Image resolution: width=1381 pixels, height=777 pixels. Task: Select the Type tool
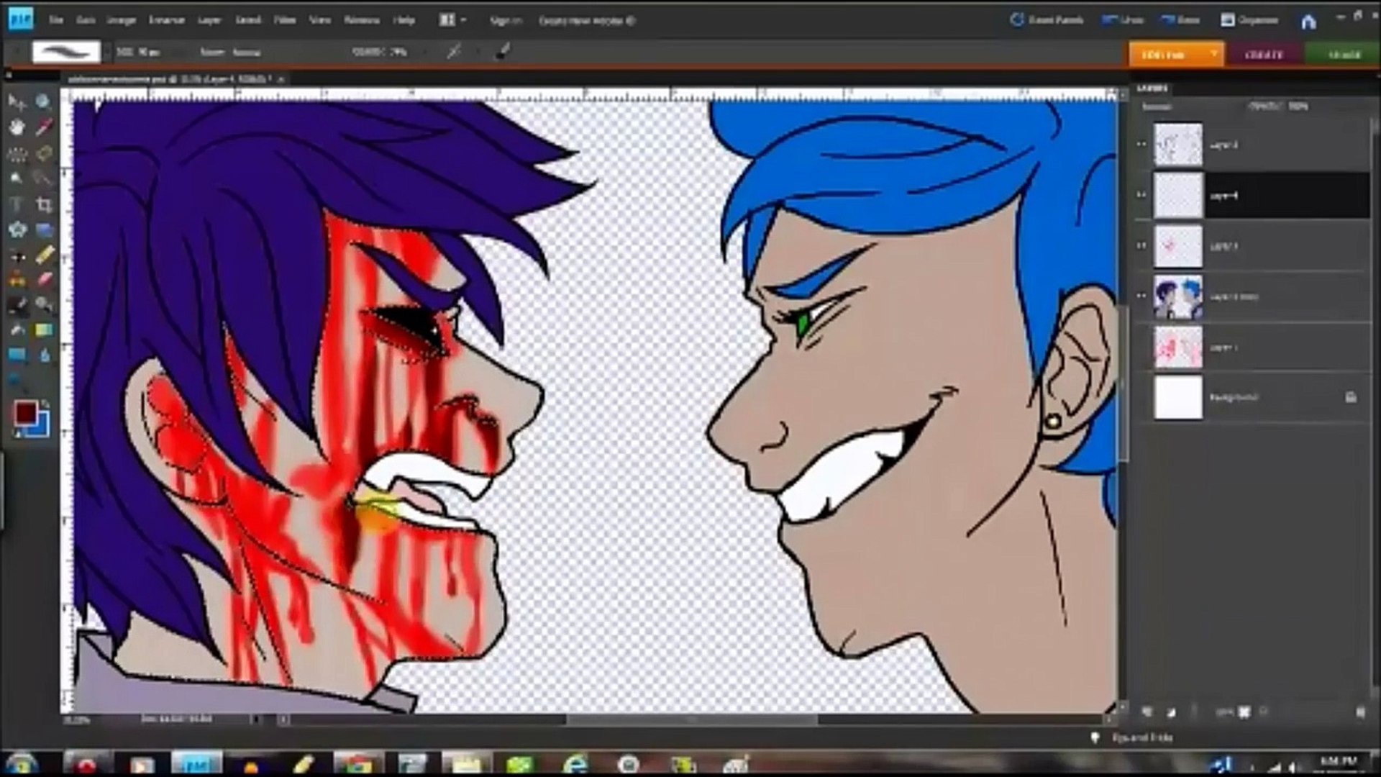(x=17, y=204)
